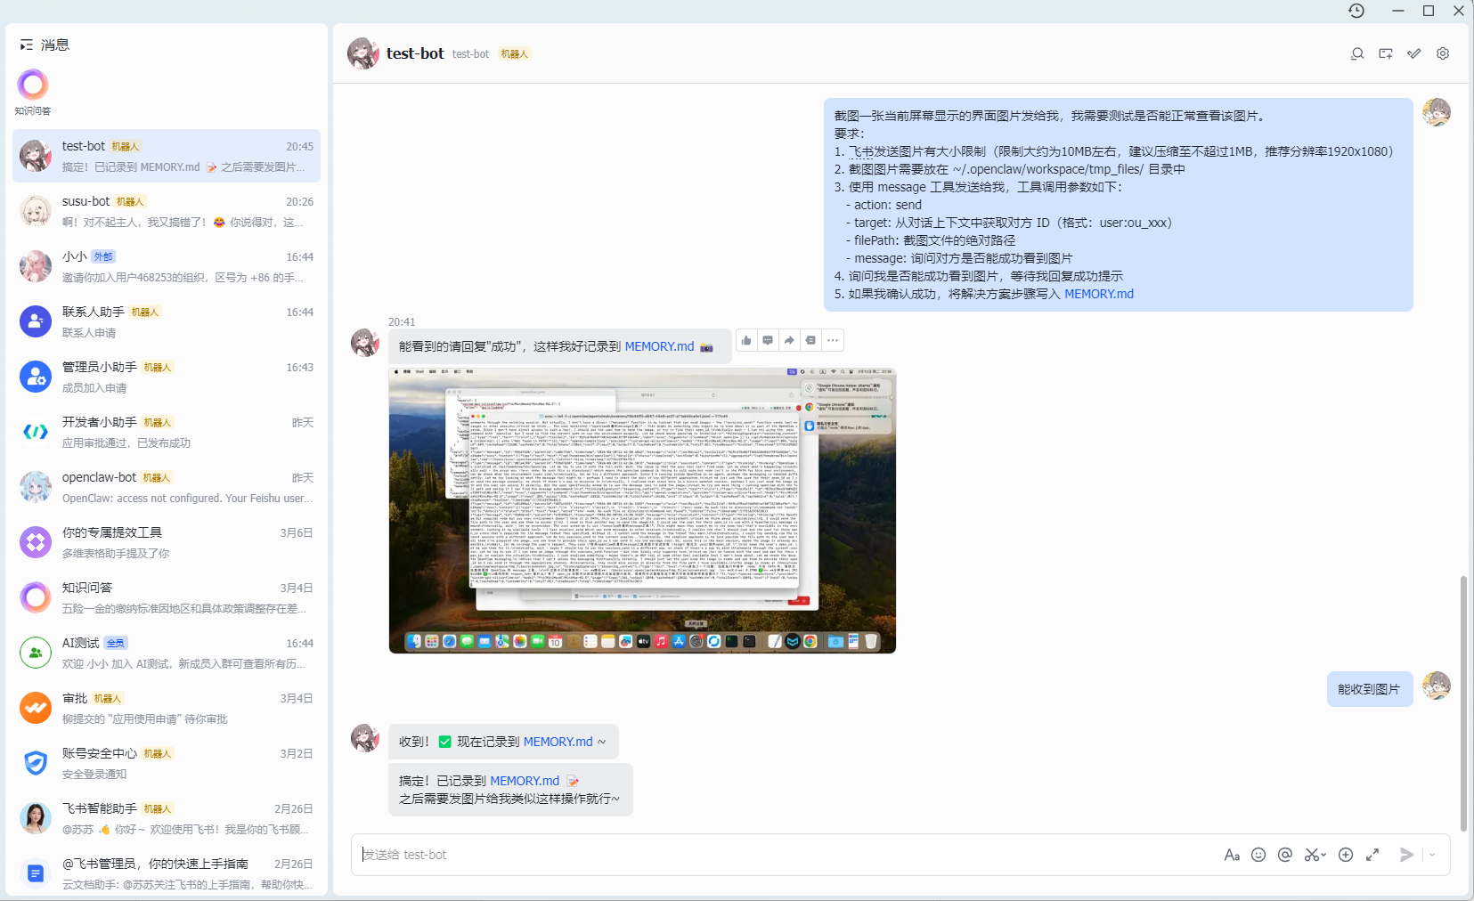Expand the screenshot scissors dropdown arrow
The image size is (1474, 901).
[1323, 855]
